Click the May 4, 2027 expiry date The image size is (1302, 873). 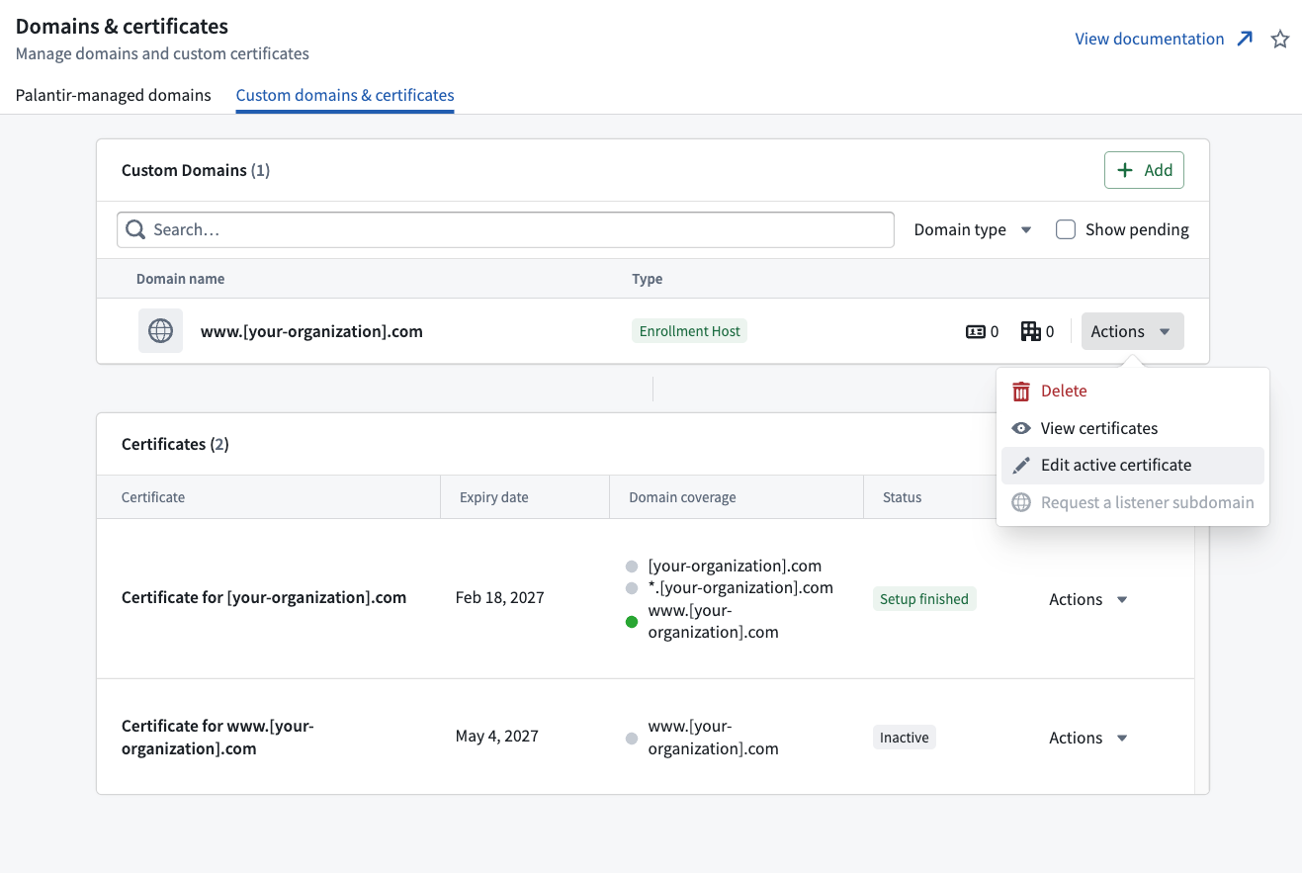pyautogui.click(x=497, y=736)
